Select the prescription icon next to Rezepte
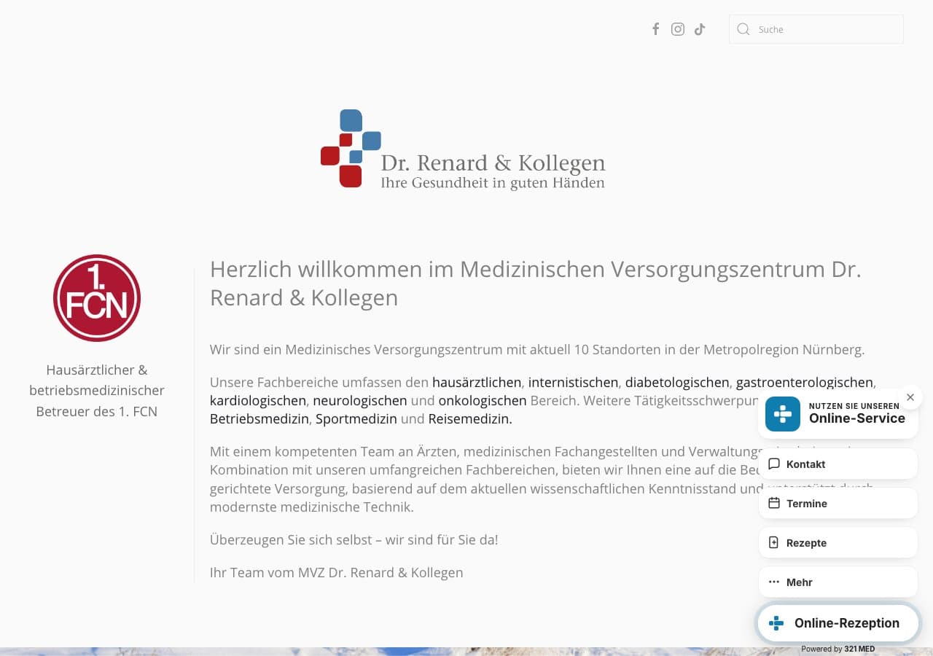The width and height of the screenshot is (933, 656). tap(774, 542)
